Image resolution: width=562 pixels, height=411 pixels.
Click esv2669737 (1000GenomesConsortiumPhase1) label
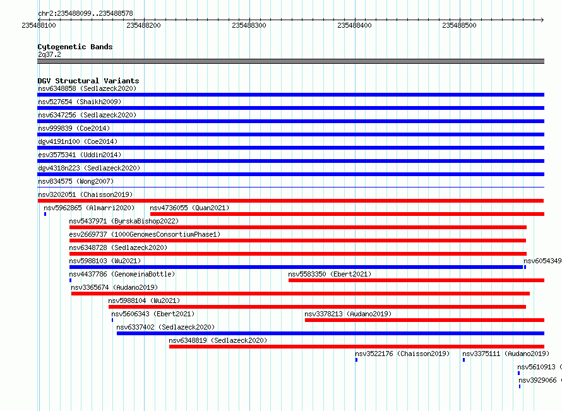[145, 234]
